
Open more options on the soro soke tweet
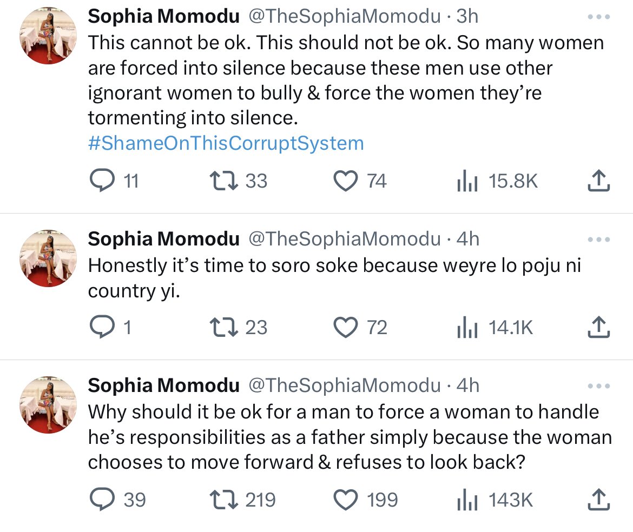click(x=599, y=238)
